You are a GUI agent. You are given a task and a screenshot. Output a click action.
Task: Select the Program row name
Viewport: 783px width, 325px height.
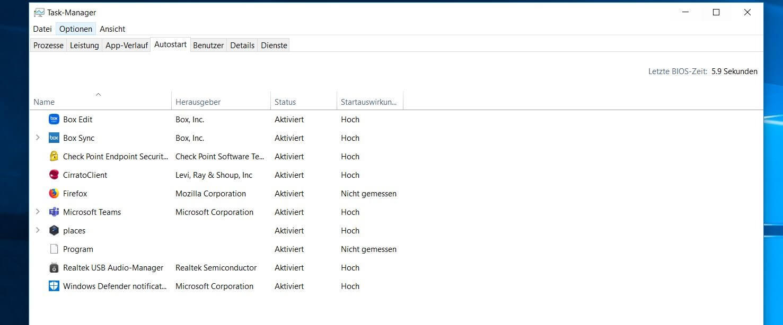click(x=78, y=249)
